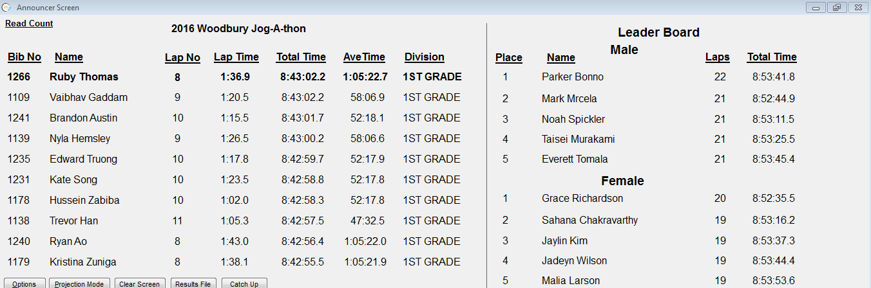Click the Lap Time column header

236,57
